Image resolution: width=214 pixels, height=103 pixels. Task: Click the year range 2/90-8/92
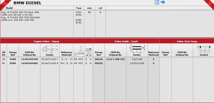coord(79,21)
